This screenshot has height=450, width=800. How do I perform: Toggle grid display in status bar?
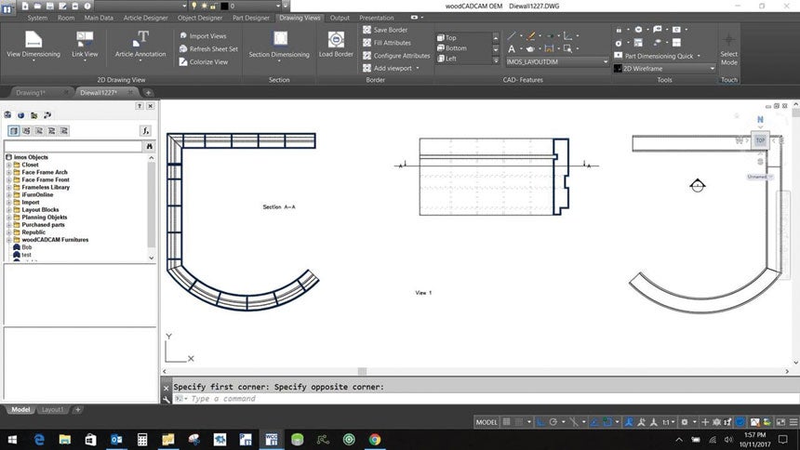coord(507,422)
